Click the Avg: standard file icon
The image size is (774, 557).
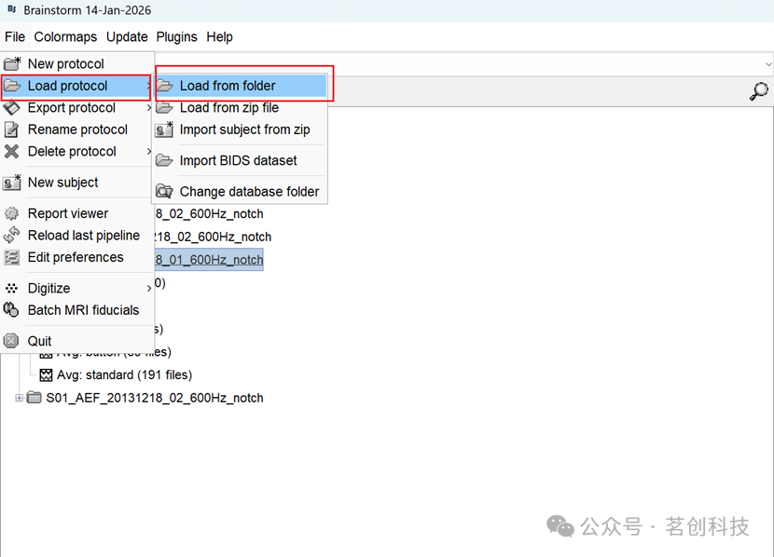pyautogui.click(x=46, y=375)
